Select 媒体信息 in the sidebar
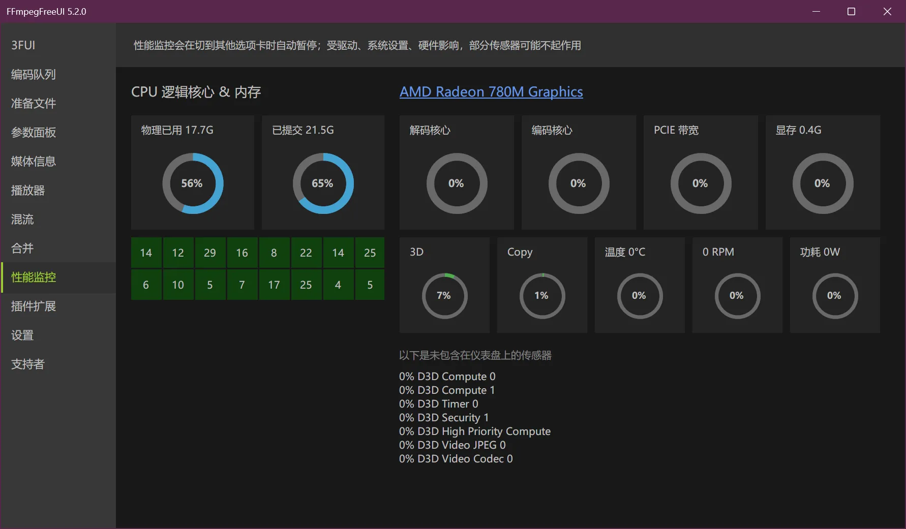906x529 pixels. tap(34, 162)
